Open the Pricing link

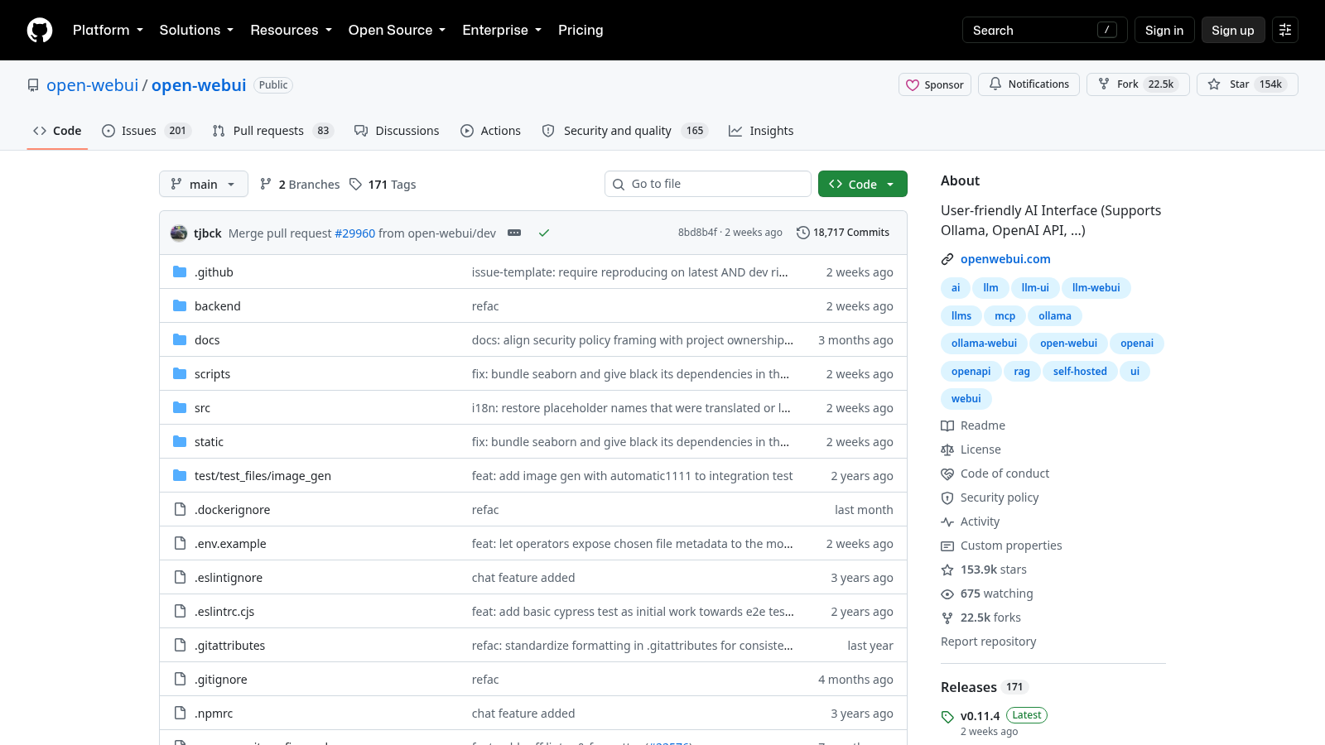pos(581,30)
